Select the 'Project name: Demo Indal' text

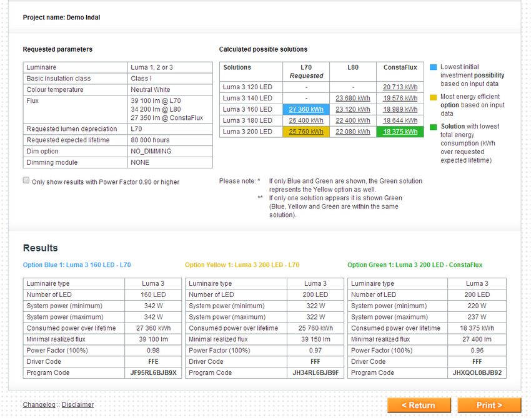pos(61,17)
